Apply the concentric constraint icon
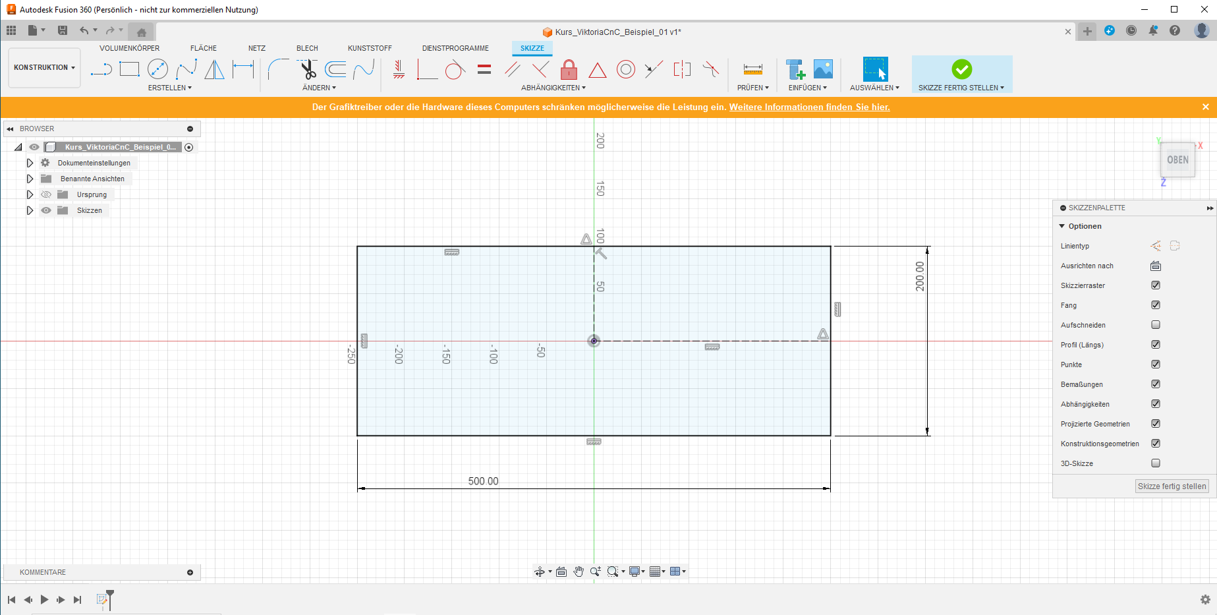1217x615 pixels. coord(625,69)
